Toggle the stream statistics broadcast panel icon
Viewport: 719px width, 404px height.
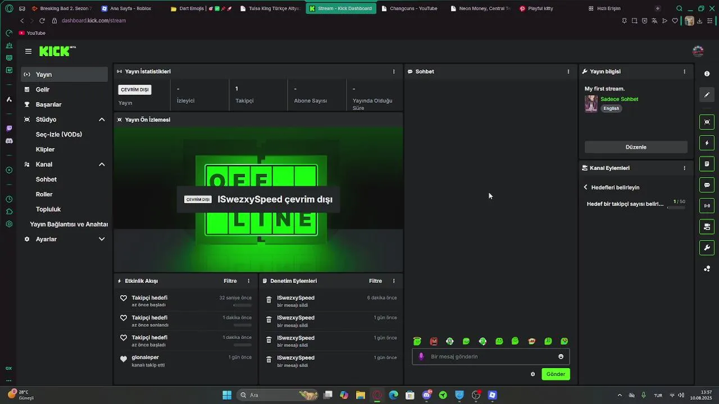[707, 205]
